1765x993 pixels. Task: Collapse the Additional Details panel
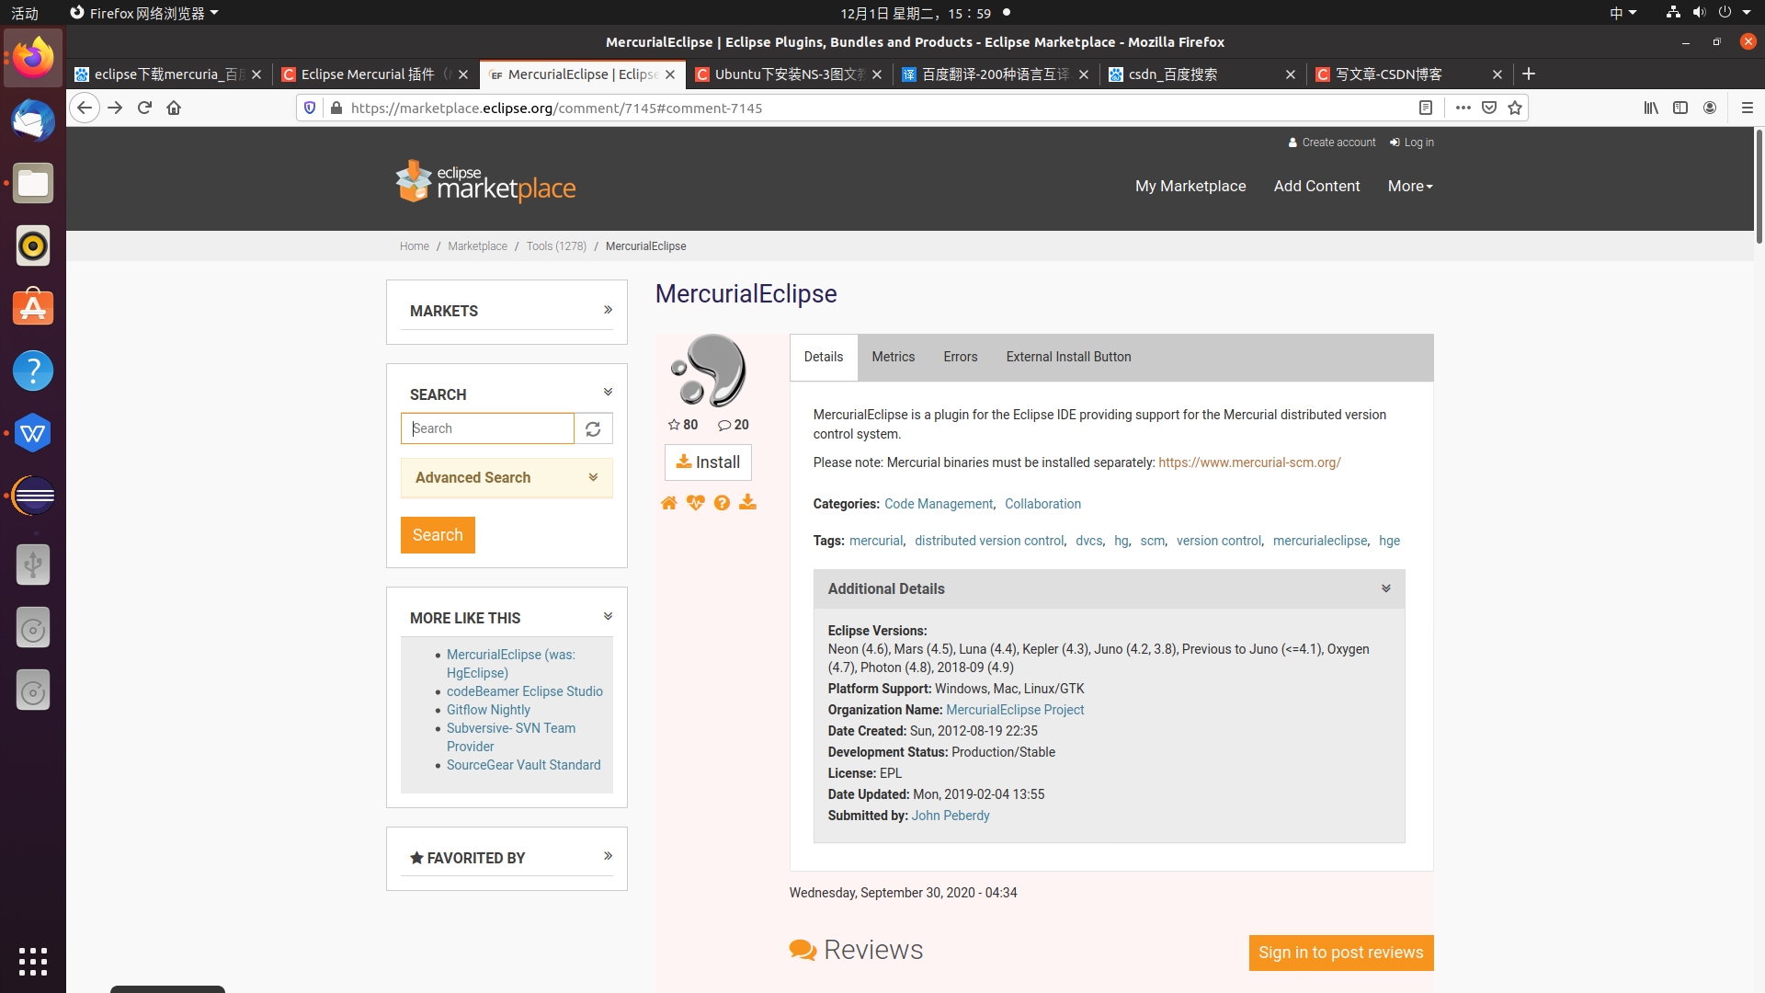point(1385,588)
